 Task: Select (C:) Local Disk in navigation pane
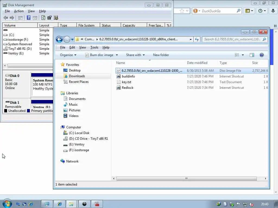(79, 133)
